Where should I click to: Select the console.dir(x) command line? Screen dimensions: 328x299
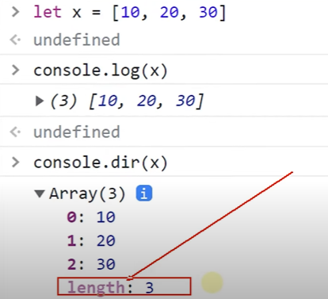[x=101, y=163]
